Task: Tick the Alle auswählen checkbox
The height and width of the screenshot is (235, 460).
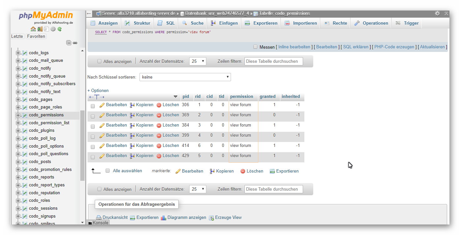Action: click(108, 171)
